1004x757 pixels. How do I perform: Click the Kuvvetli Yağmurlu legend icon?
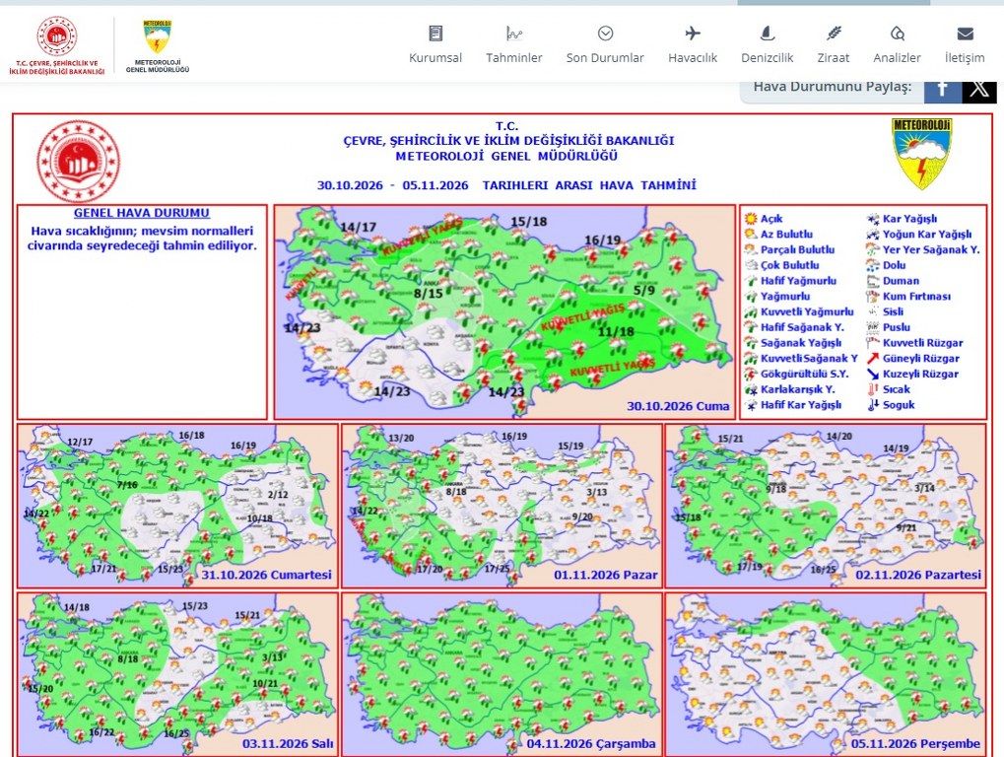[751, 311]
